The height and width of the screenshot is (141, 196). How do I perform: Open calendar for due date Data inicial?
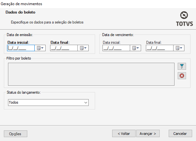(x=135, y=48)
